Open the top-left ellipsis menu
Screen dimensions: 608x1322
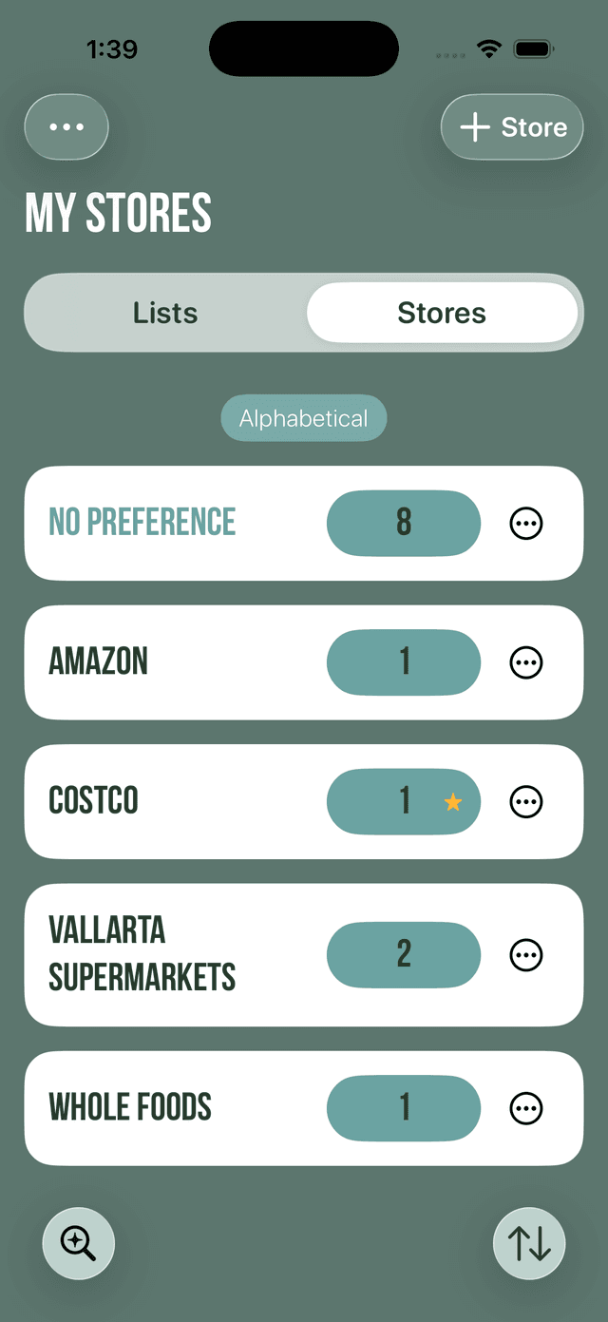(66, 126)
